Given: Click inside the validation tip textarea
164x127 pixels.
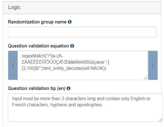Looking at the screenshot, I should (85, 108).
